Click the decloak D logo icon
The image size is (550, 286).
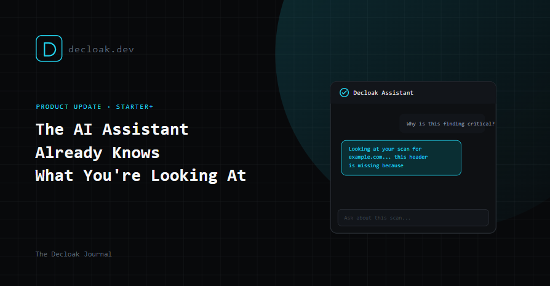tap(49, 49)
